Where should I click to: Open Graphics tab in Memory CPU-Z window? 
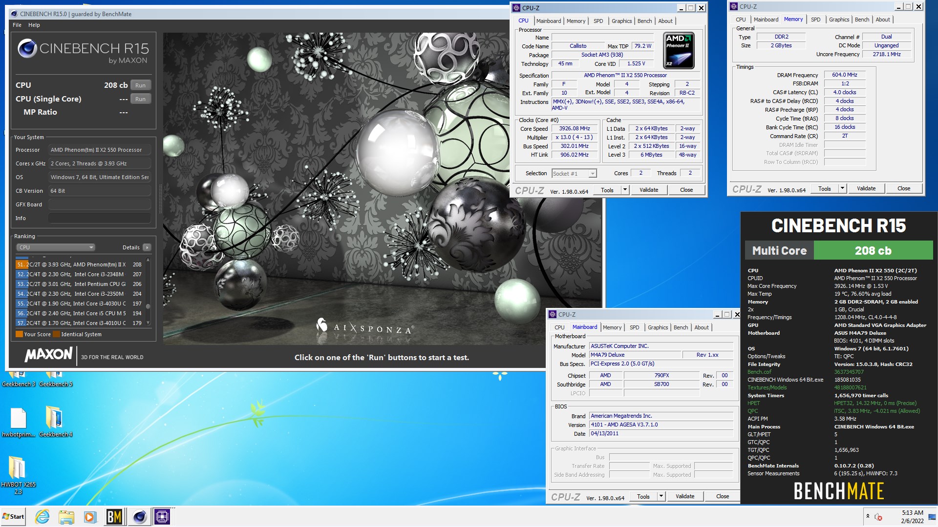click(x=839, y=20)
